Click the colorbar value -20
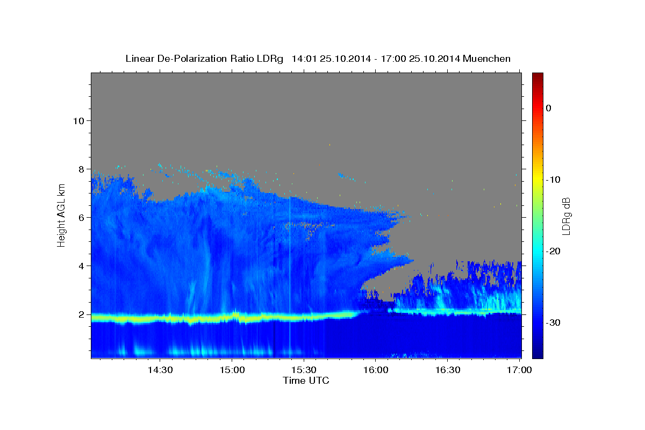The height and width of the screenshot is (430, 645). tap(553, 251)
